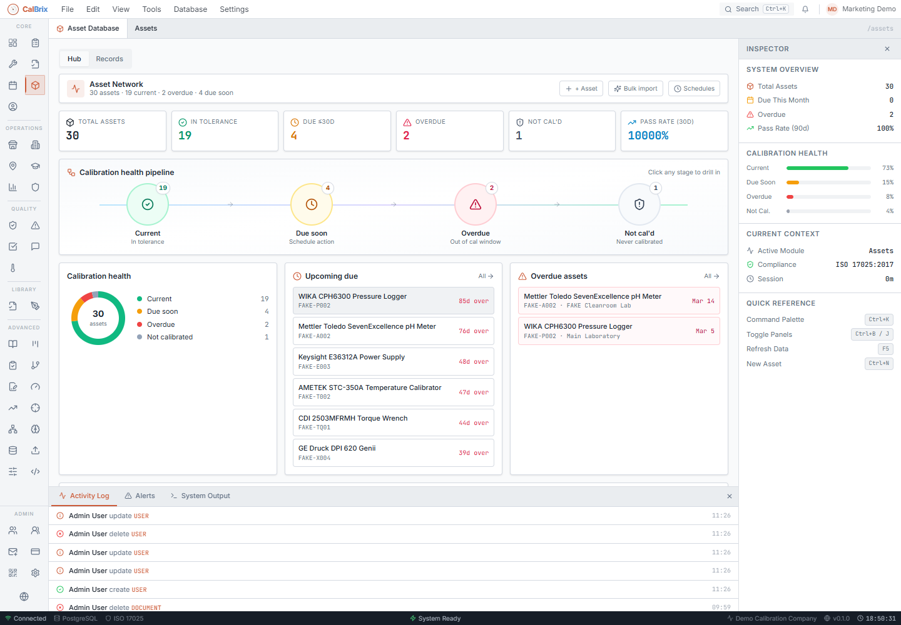Click the Search box in top bar

click(756, 9)
